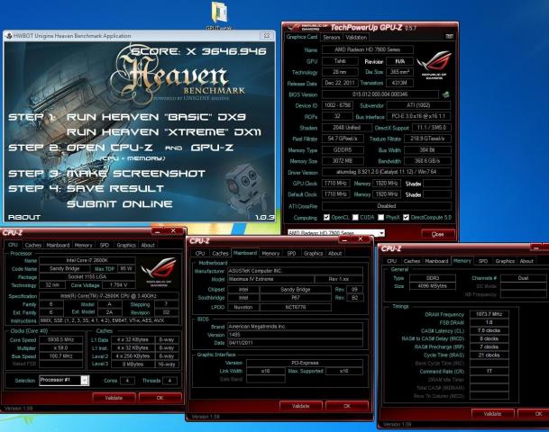Click the CPU name Intel Core i7 2600K

[x=87, y=260]
